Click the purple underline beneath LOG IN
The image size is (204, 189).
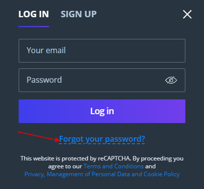tap(34, 27)
